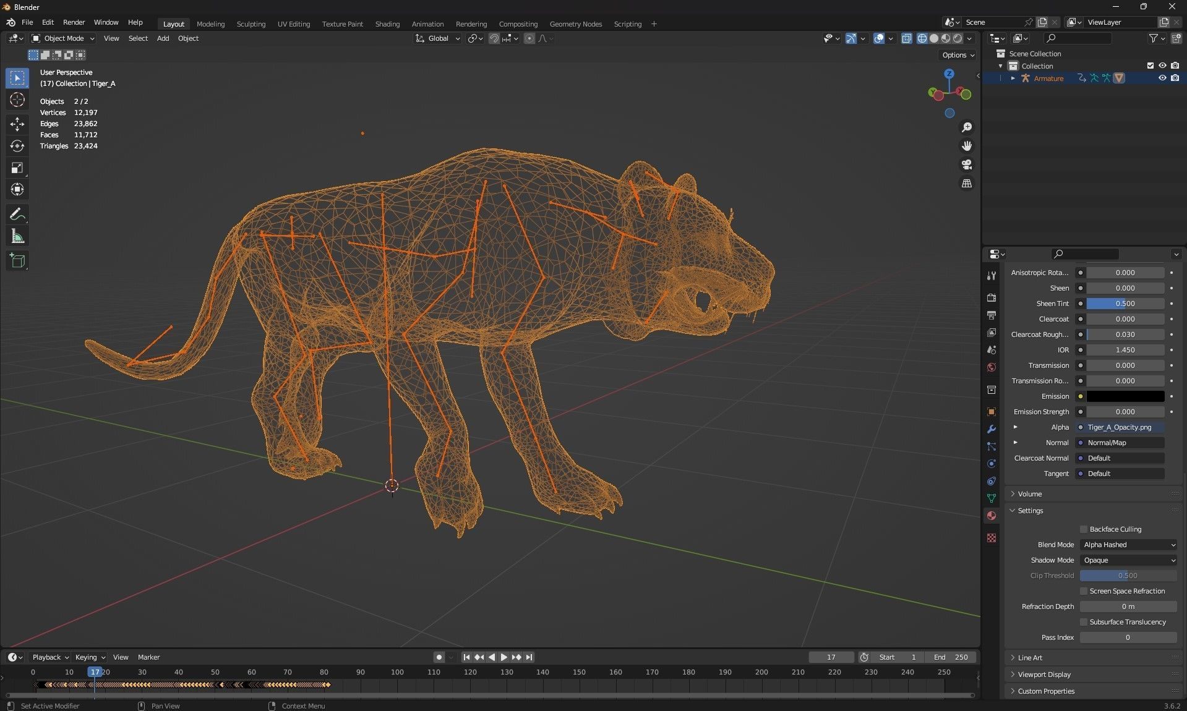Click the pan view hand icon
Screen dimensions: 1187x711
tap(967, 146)
